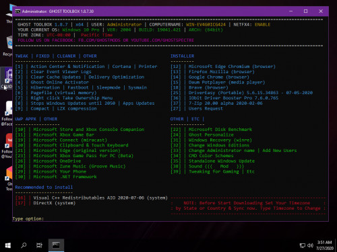Click 'Microsoft Store and Xbox Console Companion'
Viewport: 337px width, 252px height.
click(x=89, y=129)
